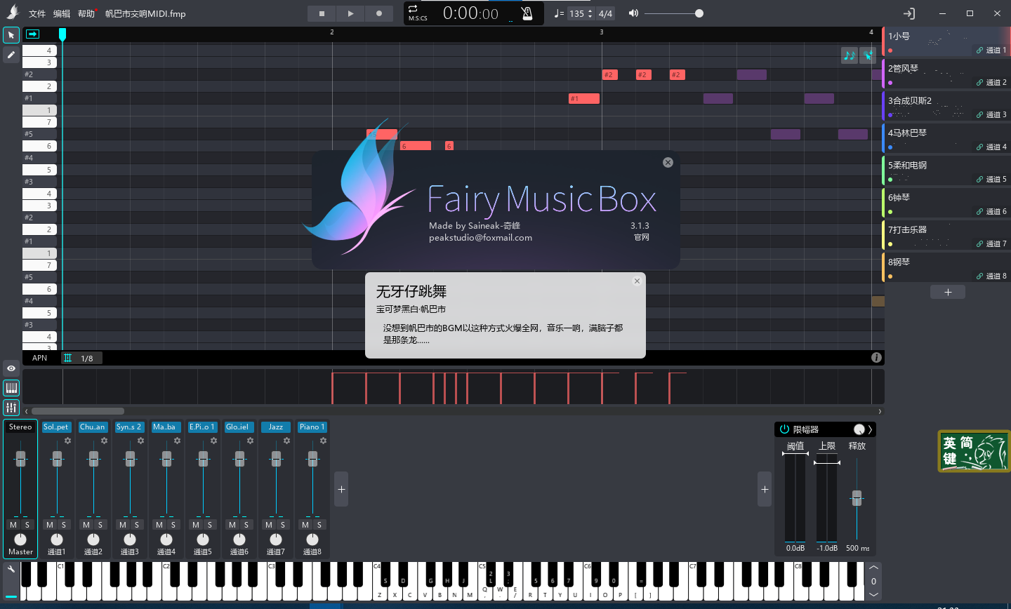
Task: Open the 通道 8 link on track 8钢琴
Action: tap(991, 276)
